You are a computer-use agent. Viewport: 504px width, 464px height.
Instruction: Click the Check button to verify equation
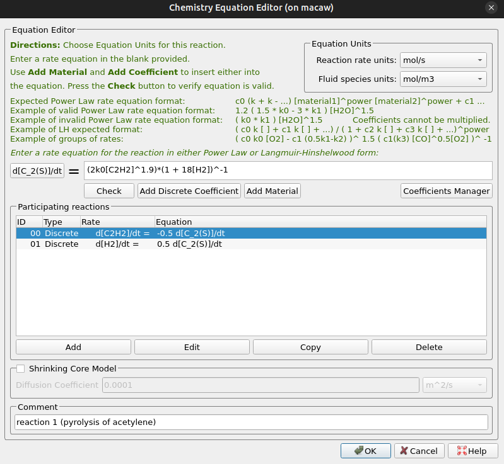click(109, 191)
